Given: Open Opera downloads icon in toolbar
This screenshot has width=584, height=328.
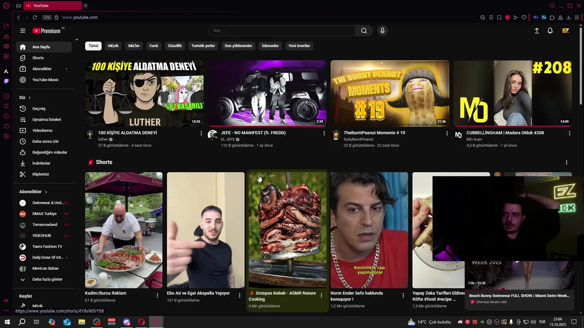Looking at the screenshot, I should [568, 17].
